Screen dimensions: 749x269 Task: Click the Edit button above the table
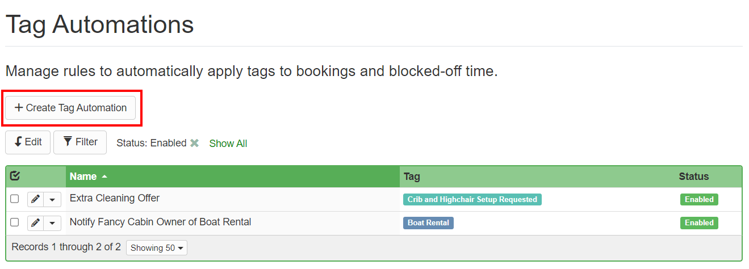pyautogui.click(x=28, y=142)
